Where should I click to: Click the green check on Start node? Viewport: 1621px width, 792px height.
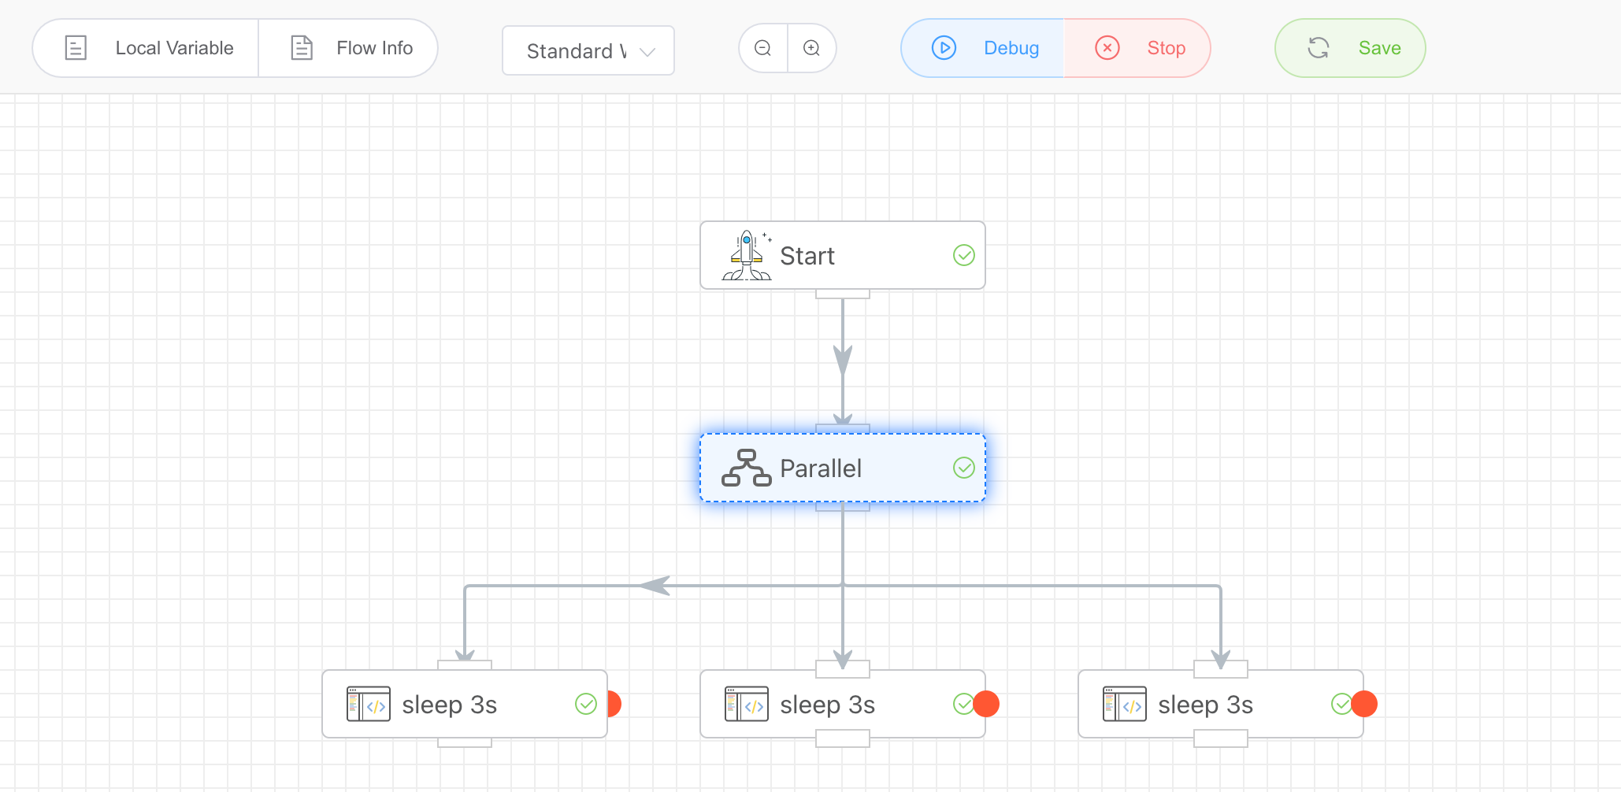click(964, 255)
